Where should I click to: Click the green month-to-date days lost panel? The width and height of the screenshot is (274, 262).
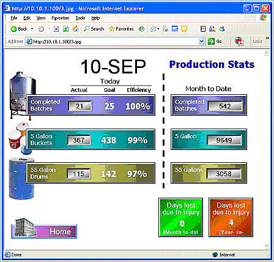tap(180, 217)
